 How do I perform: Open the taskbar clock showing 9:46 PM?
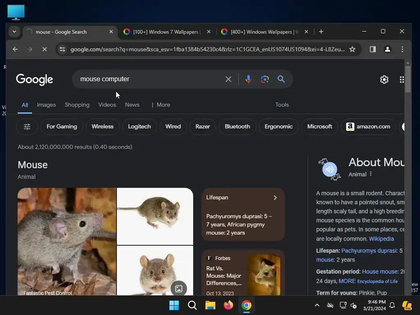[374, 305]
